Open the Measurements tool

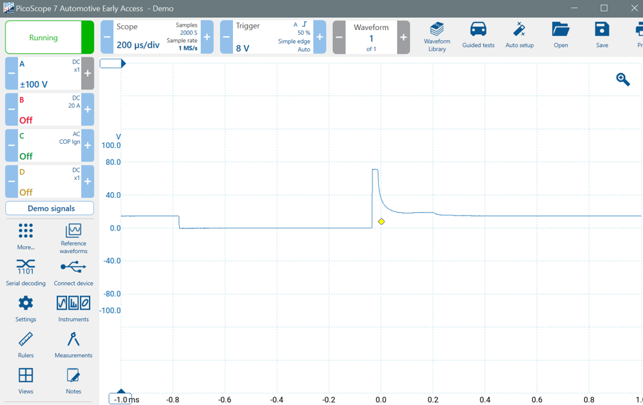pos(73,344)
